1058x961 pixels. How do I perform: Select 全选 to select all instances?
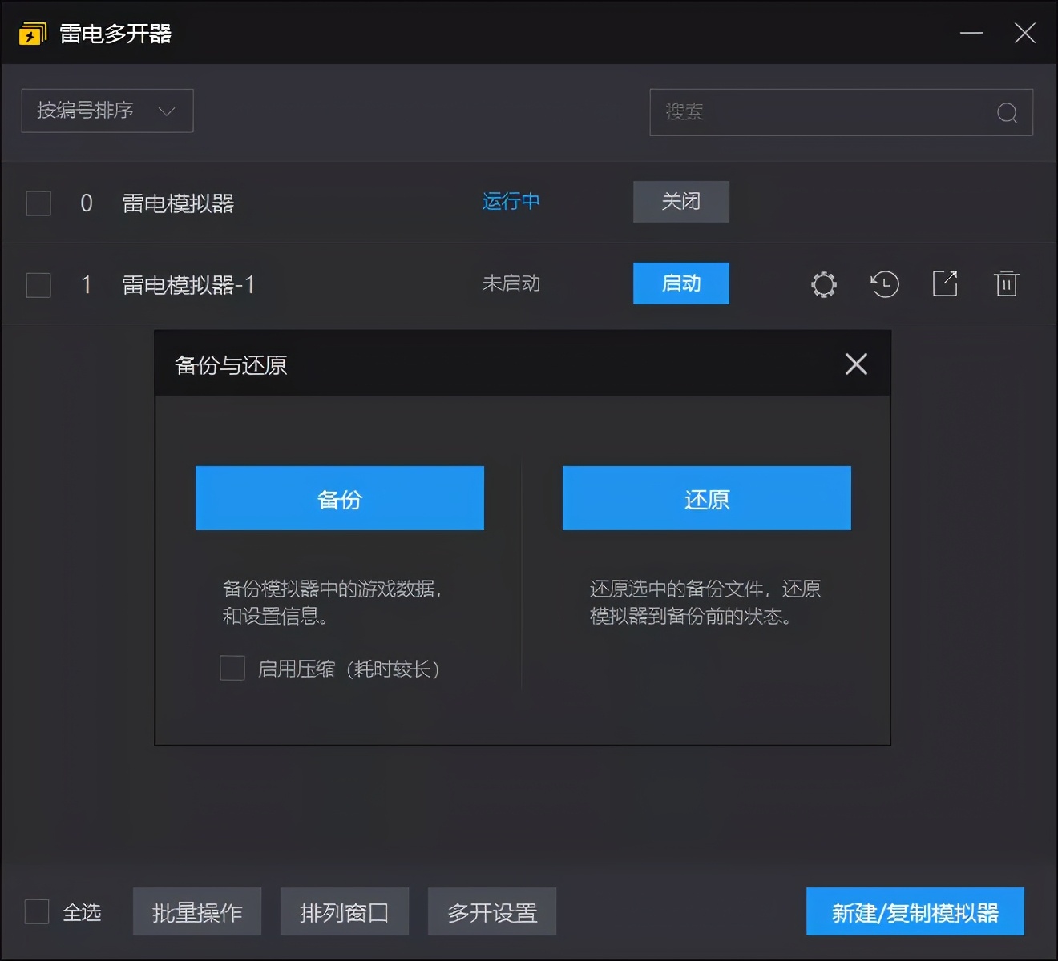click(x=38, y=911)
